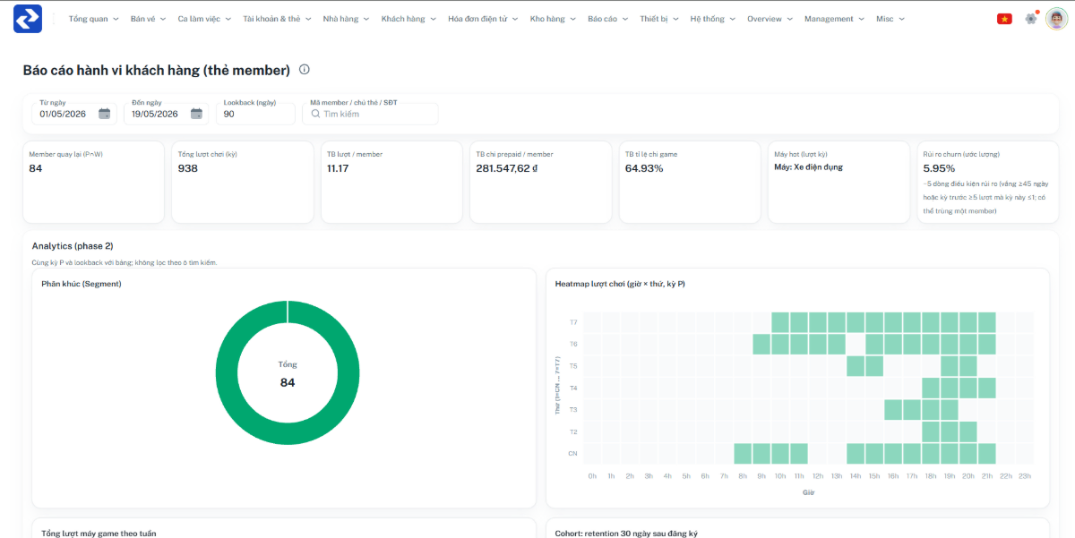
Task: Click the Đến ngày date field 19/05/2026
Action: 166,114
